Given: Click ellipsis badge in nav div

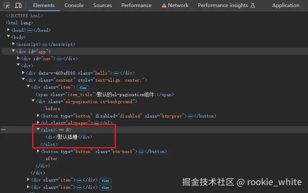Looking at the screenshot, I should point(59,59).
